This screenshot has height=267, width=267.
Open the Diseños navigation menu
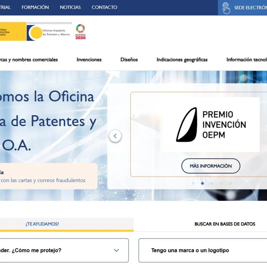pyautogui.click(x=129, y=60)
